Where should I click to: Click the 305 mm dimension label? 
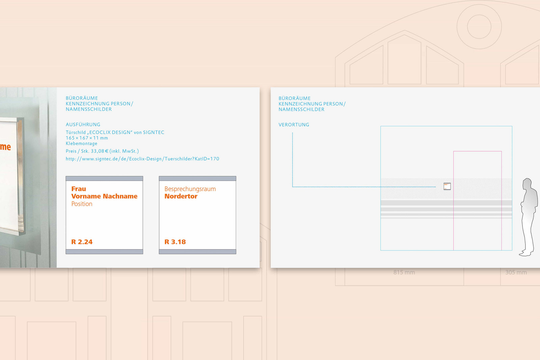pyautogui.click(x=516, y=272)
